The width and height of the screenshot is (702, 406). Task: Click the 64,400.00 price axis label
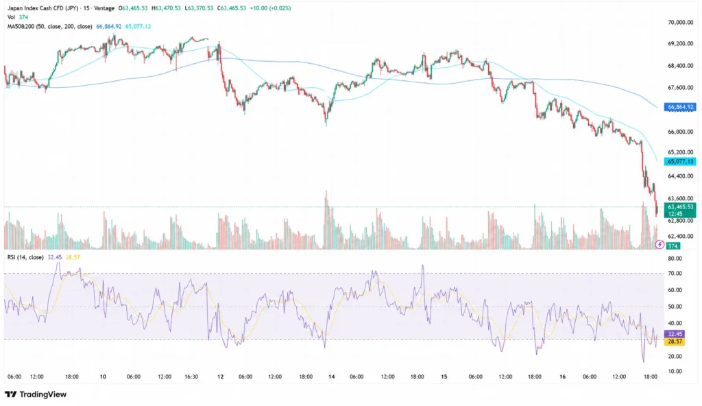(x=680, y=176)
